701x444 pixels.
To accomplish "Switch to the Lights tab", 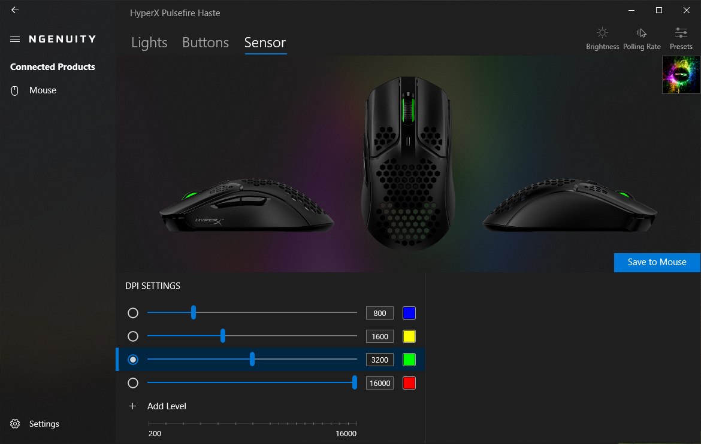I will point(149,42).
